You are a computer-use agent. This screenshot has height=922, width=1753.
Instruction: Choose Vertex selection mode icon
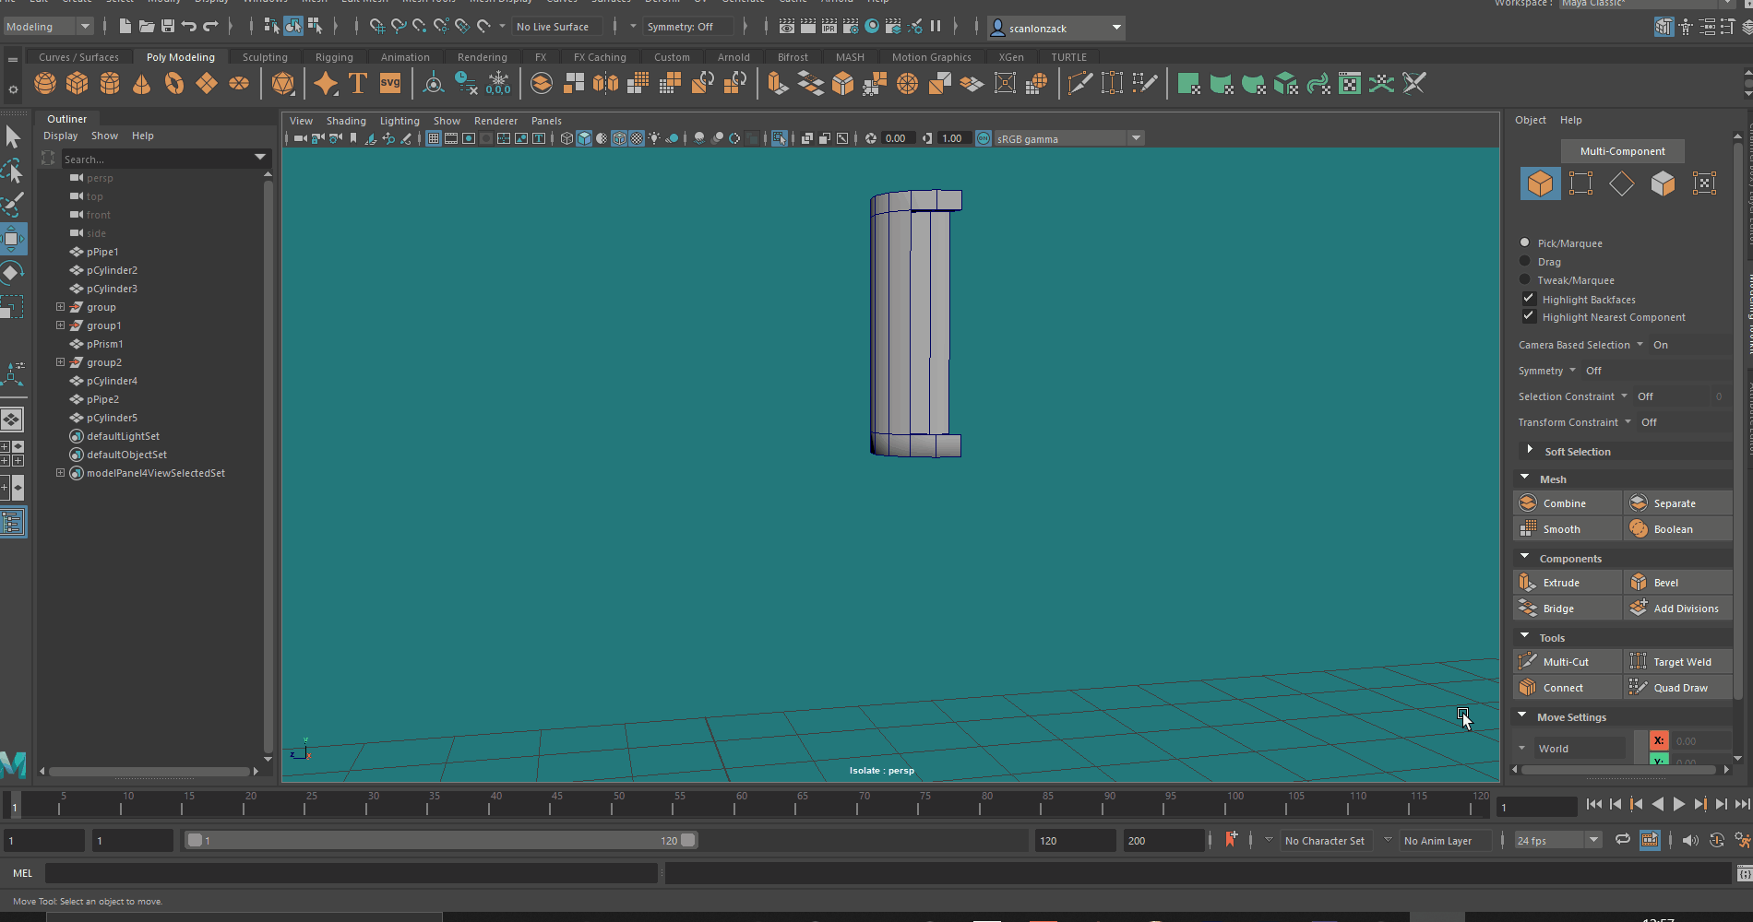[1580, 183]
